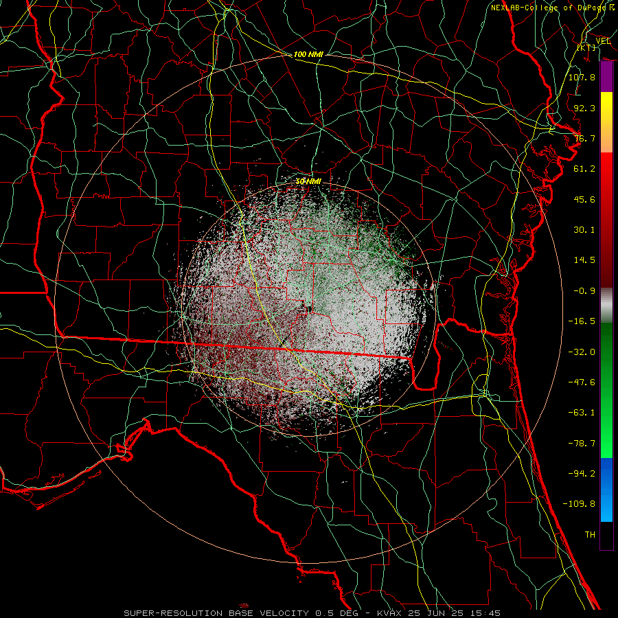Click the -109.8 legend value
618x618 pixels.
(x=579, y=504)
